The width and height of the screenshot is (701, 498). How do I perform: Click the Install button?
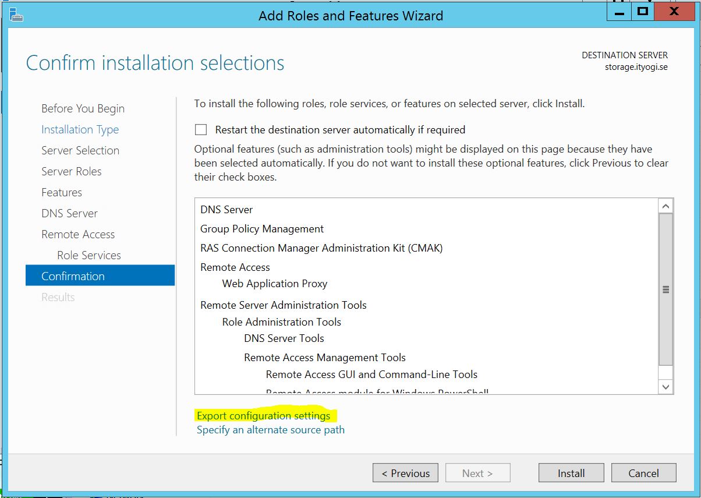coord(571,473)
